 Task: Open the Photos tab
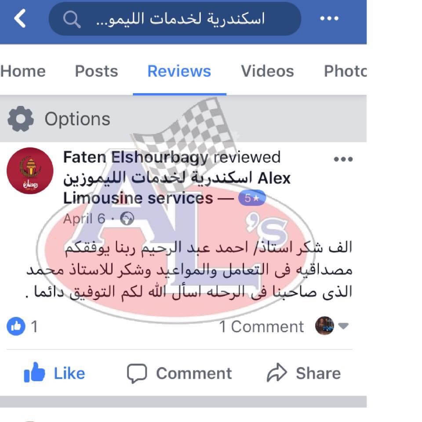[x=345, y=71]
